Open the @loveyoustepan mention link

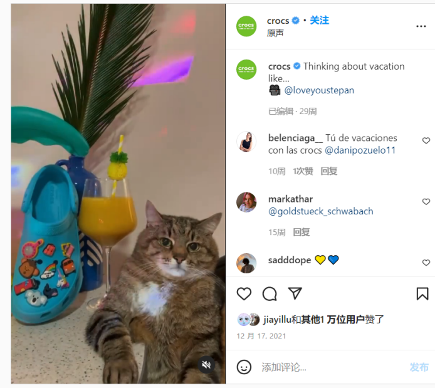pos(319,90)
